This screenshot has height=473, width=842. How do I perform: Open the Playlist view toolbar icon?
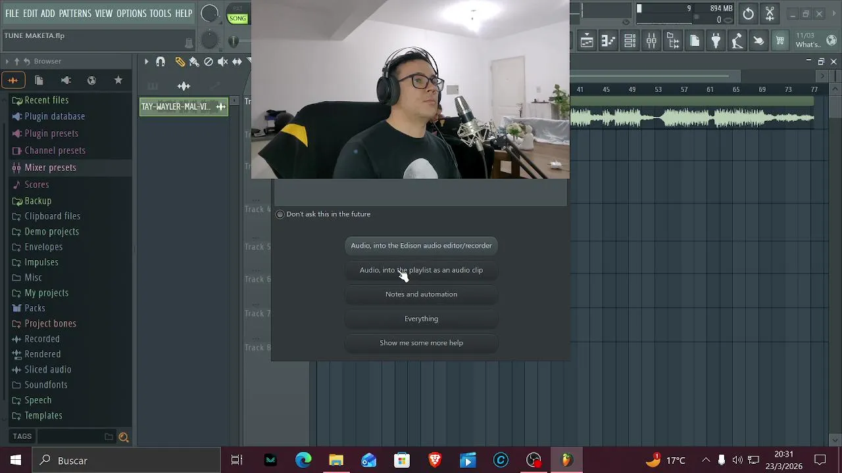[x=587, y=41]
